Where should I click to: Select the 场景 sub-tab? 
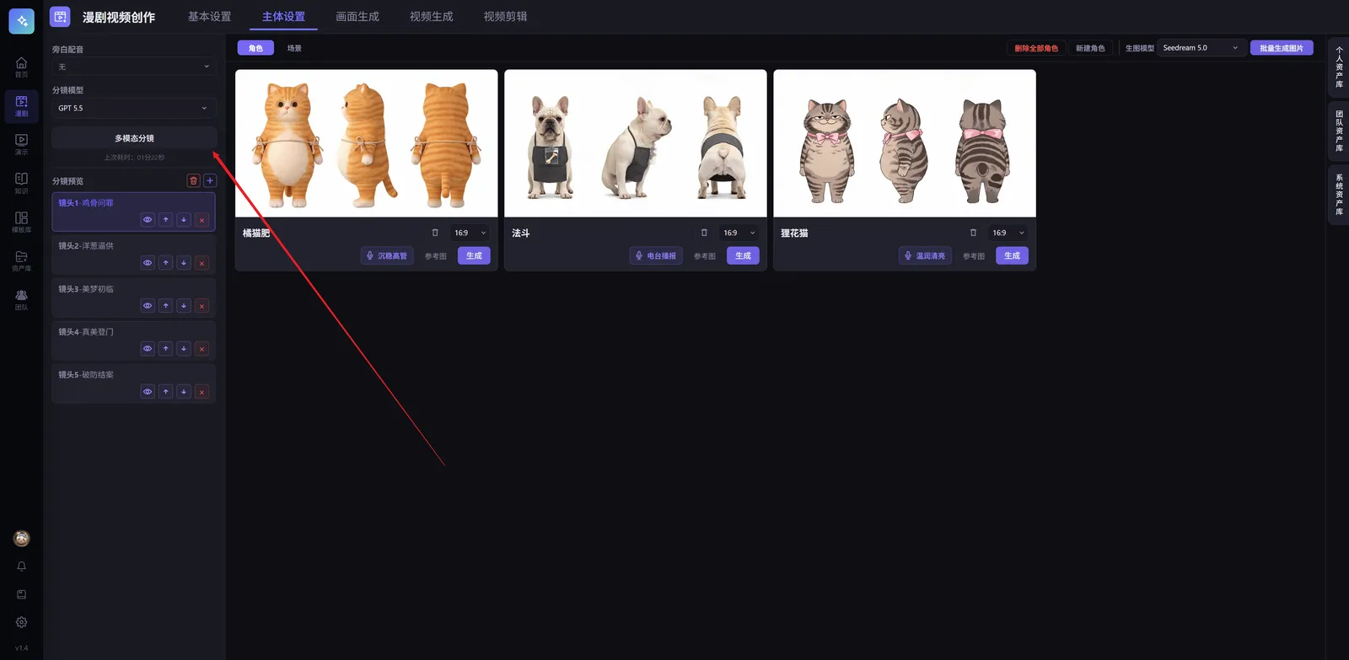pyautogui.click(x=294, y=48)
